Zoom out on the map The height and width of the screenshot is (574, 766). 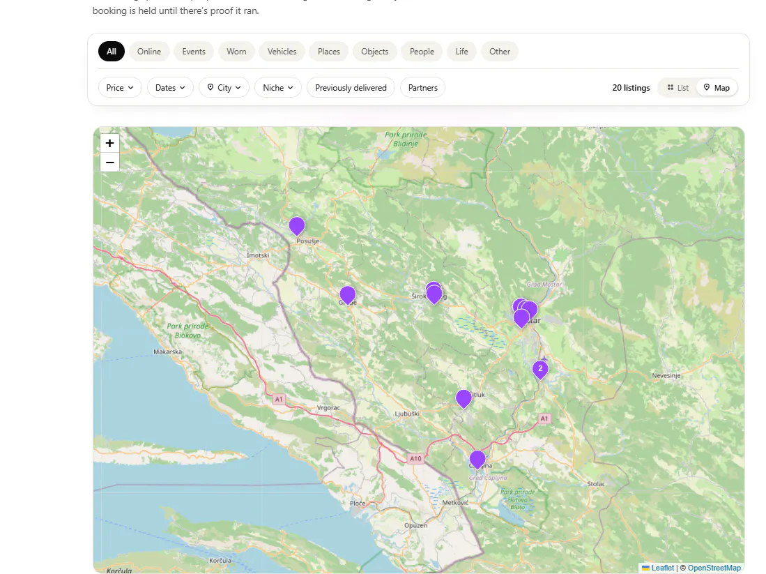point(109,163)
